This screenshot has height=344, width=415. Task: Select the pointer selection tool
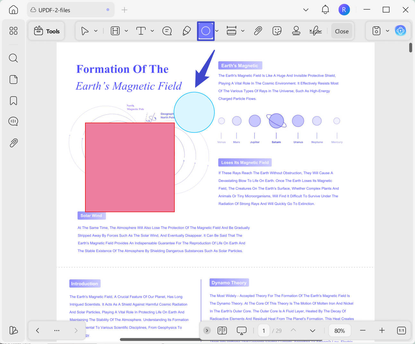pyautogui.click(x=85, y=31)
